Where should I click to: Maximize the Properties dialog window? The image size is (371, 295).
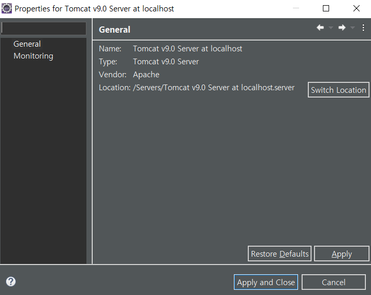[326, 8]
